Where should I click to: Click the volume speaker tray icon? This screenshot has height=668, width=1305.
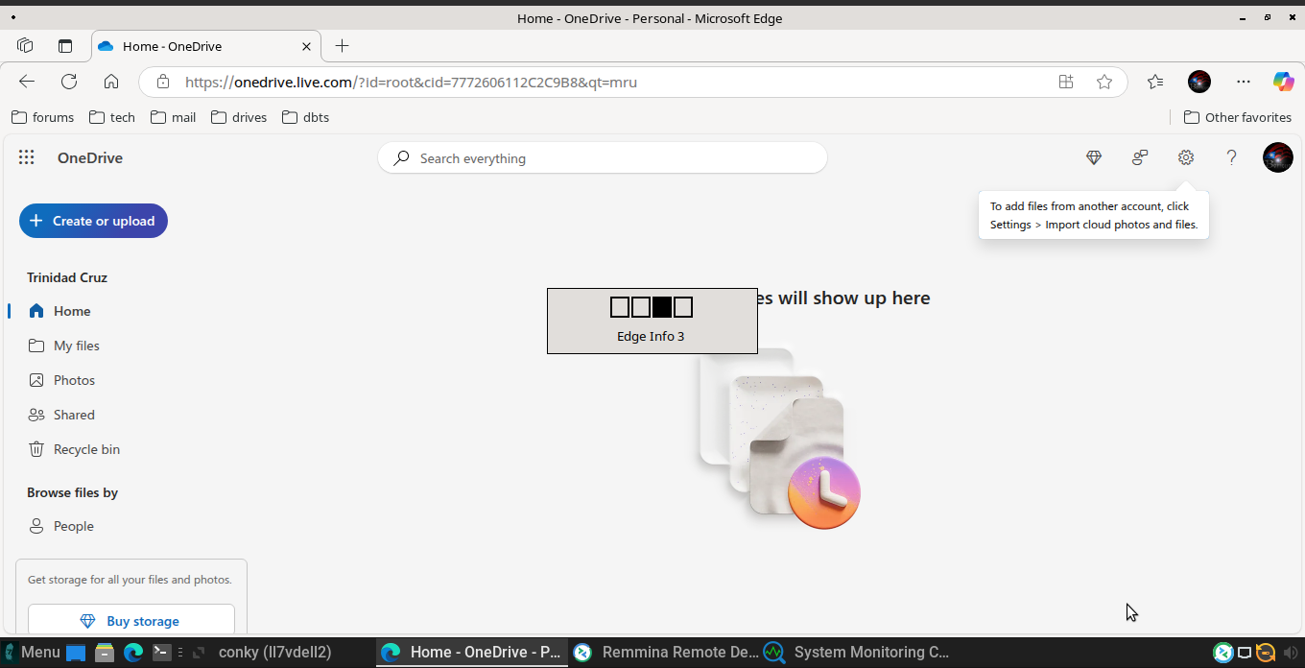pos(1290,653)
